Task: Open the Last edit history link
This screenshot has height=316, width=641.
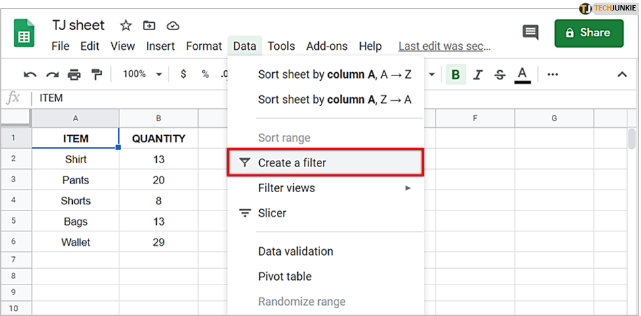Action: pos(444,47)
